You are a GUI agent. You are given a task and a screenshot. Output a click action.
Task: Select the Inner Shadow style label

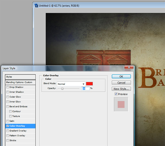[x=17, y=92]
